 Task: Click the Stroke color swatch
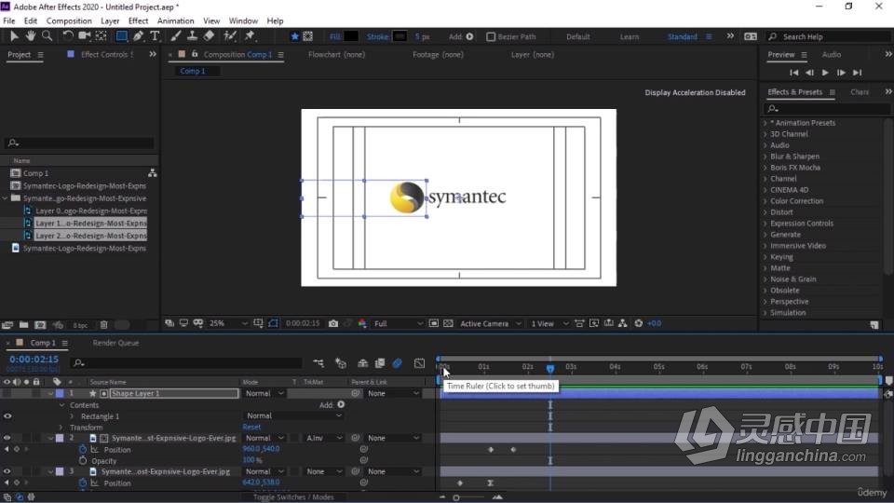pyautogui.click(x=400, y=36)
